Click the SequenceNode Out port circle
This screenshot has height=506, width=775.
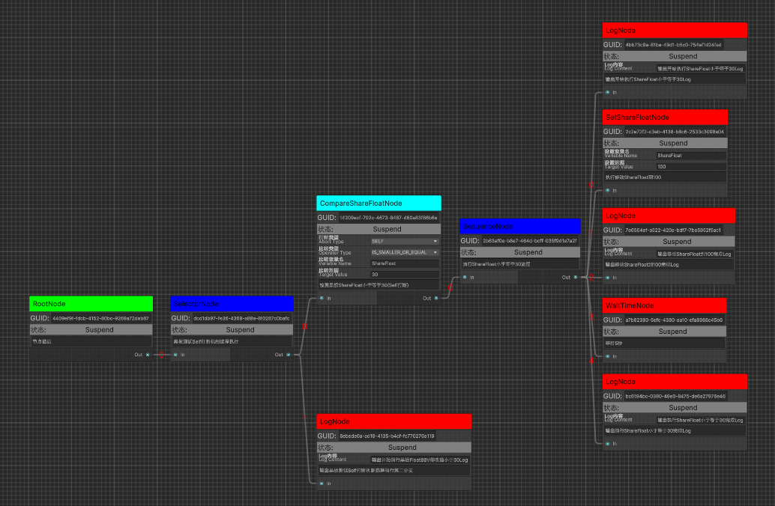(x=575, y=277)
